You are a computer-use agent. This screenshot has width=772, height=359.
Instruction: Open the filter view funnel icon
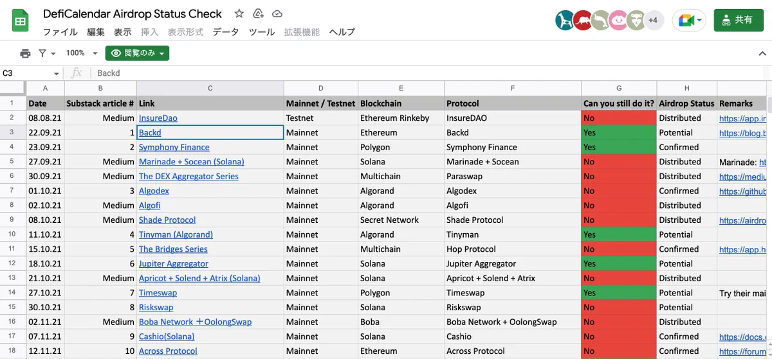tap(47, 53)
